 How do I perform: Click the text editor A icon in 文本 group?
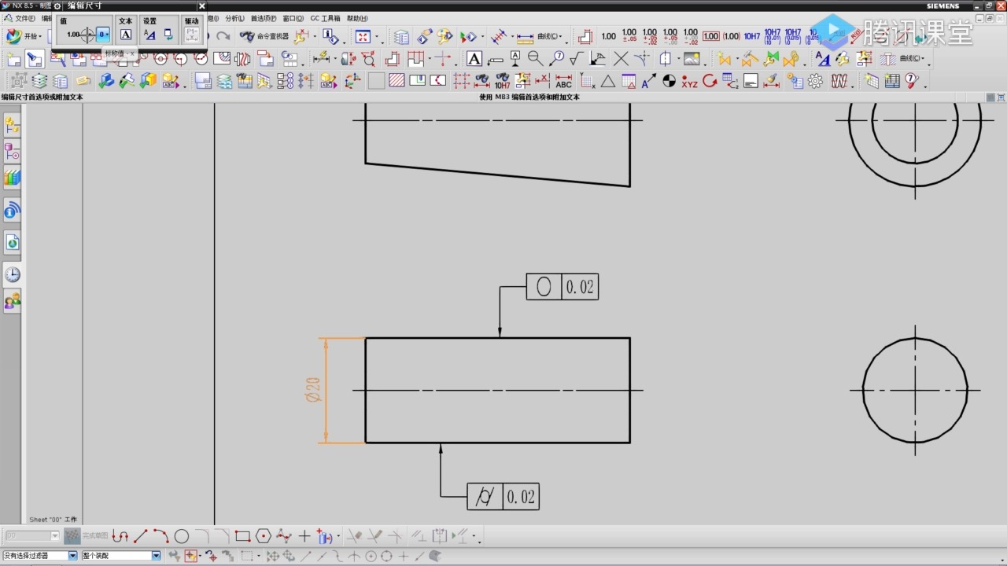tap(126, 35)
